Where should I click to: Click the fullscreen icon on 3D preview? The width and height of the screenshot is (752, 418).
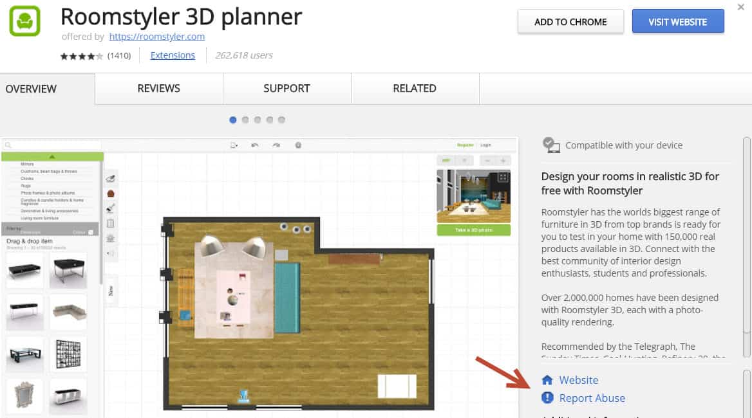503,177
